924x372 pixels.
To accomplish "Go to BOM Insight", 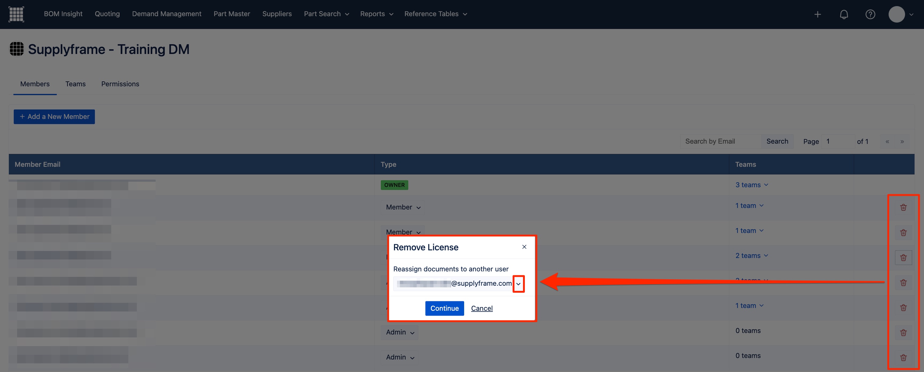I will coord(63,14).
